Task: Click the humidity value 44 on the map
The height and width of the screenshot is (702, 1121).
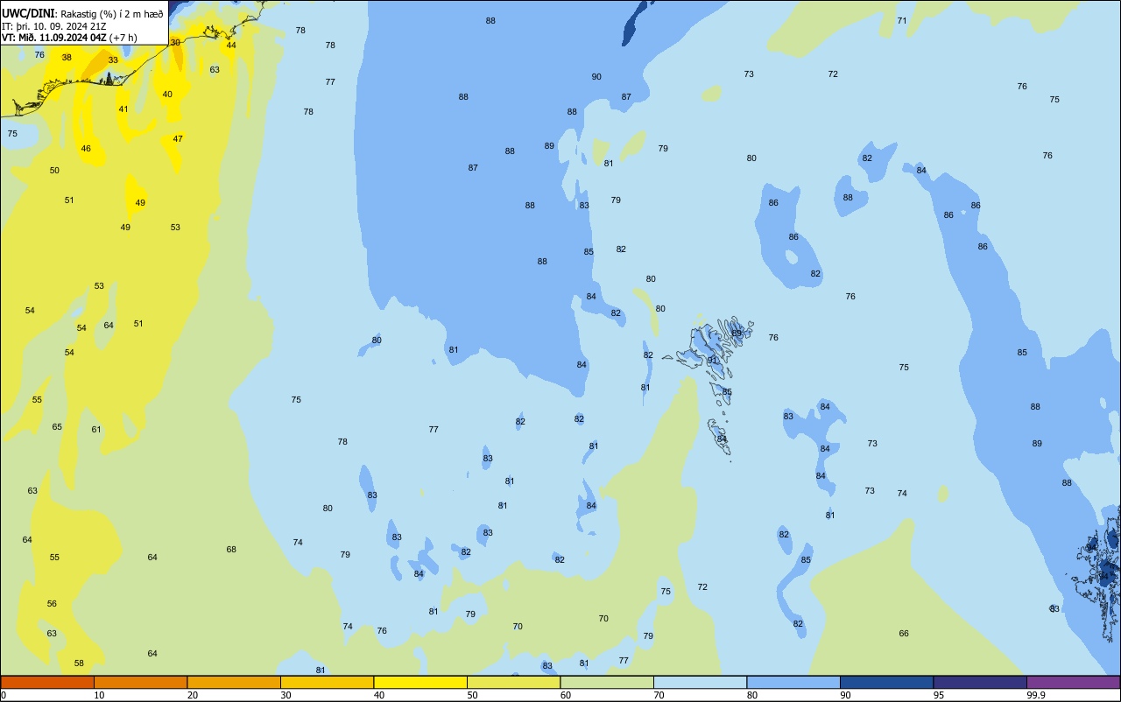Action: [x=231, y=46]
